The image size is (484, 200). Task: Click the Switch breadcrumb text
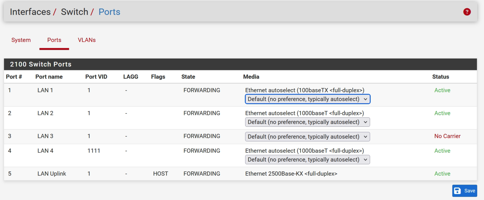click(x=75, y=12)
